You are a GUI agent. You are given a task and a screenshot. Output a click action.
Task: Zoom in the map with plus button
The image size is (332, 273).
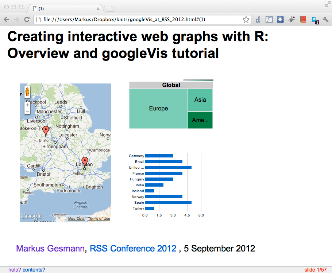pyautogui.click(x=27, y=105)
